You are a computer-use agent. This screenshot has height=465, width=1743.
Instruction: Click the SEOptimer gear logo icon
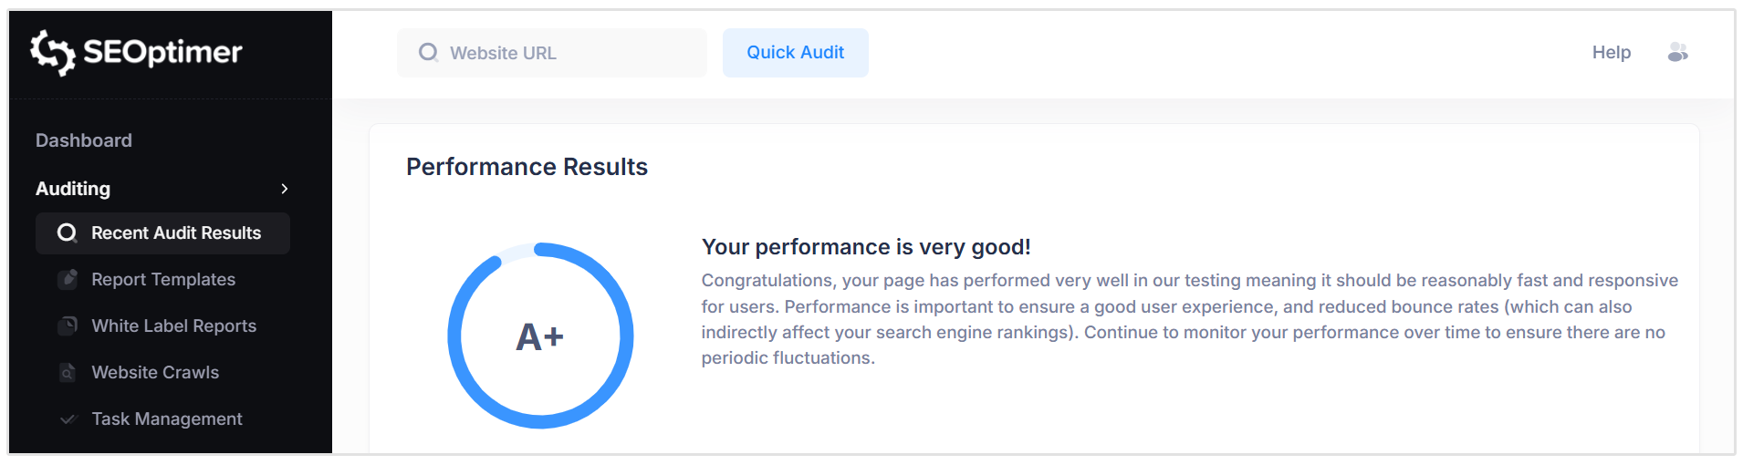coord(52,52)
